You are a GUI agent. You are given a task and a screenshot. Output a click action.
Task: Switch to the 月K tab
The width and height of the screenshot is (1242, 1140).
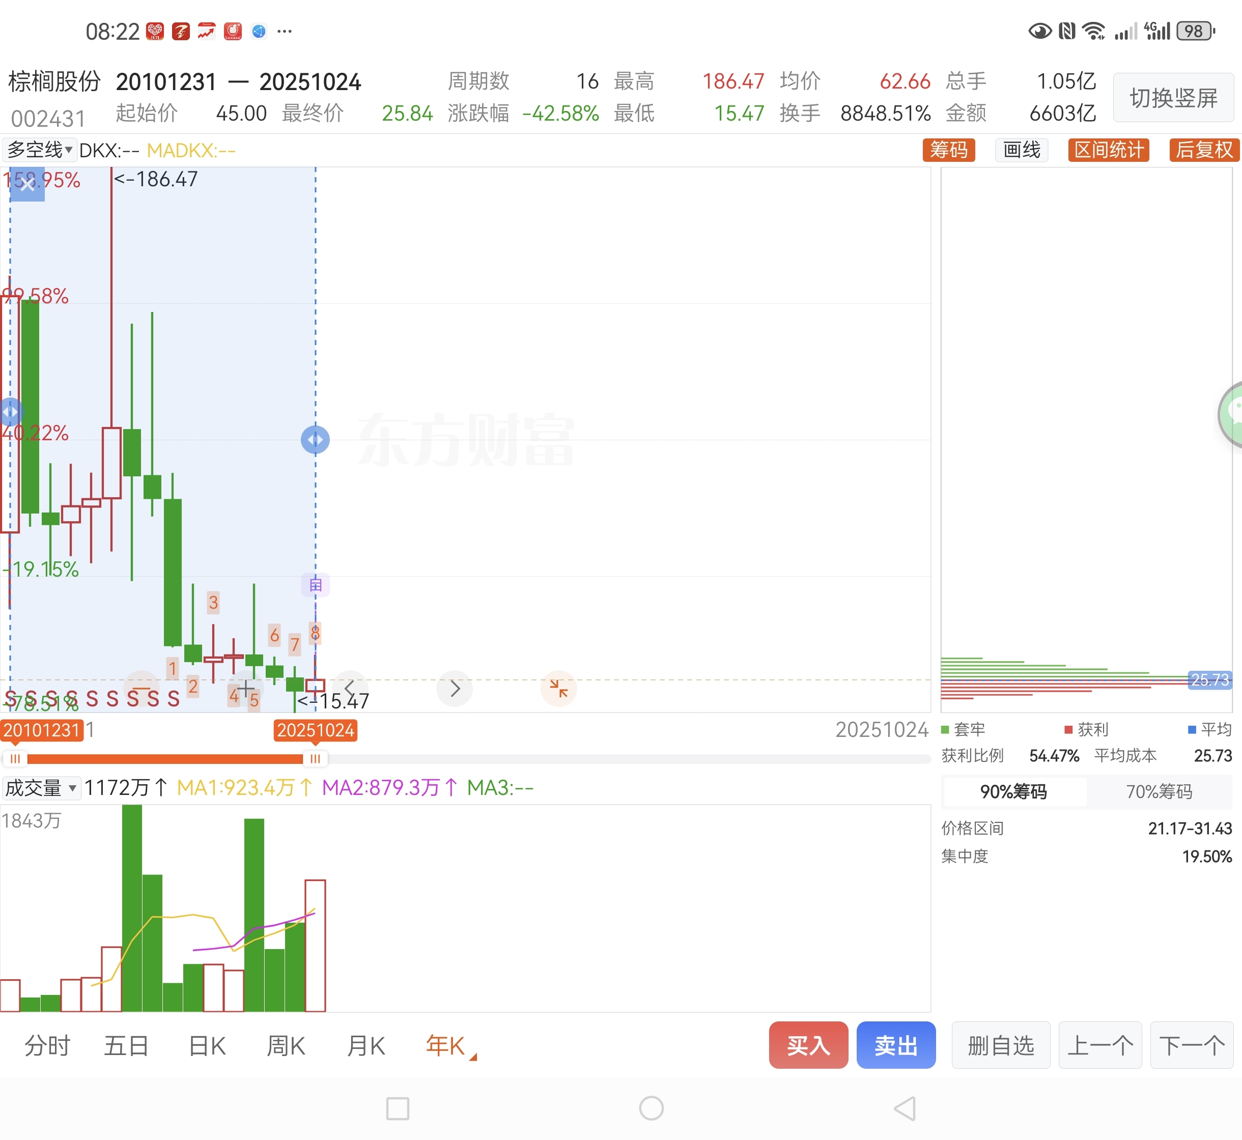tap(366, 1046)
